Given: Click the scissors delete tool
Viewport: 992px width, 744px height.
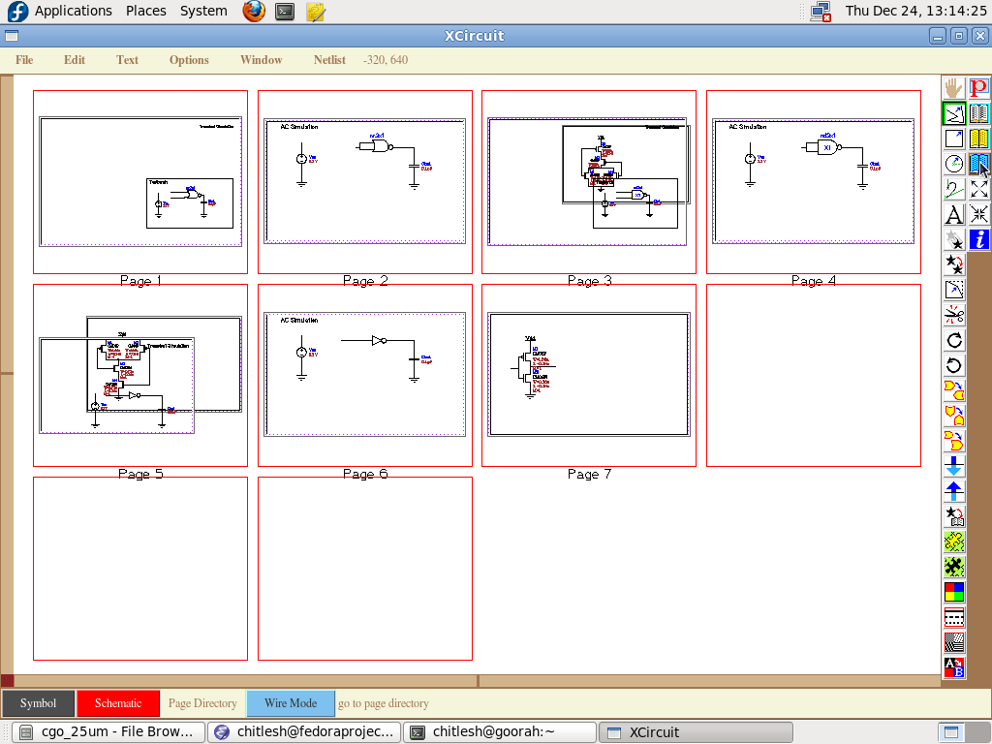Looking at the screenshot, I should [x=954, y=315].
